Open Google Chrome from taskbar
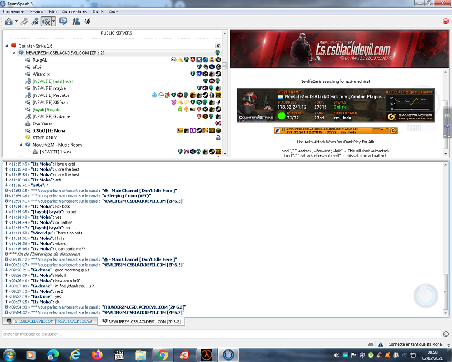Image resolution: width=452 pixels, height=362 pixels. coord(163,355)
